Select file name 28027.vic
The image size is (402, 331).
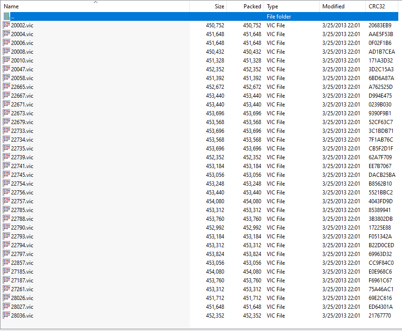pyautogui.click(x=22, y=306)
